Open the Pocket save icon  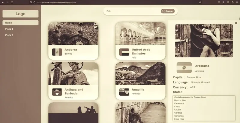tap(219, 2)
